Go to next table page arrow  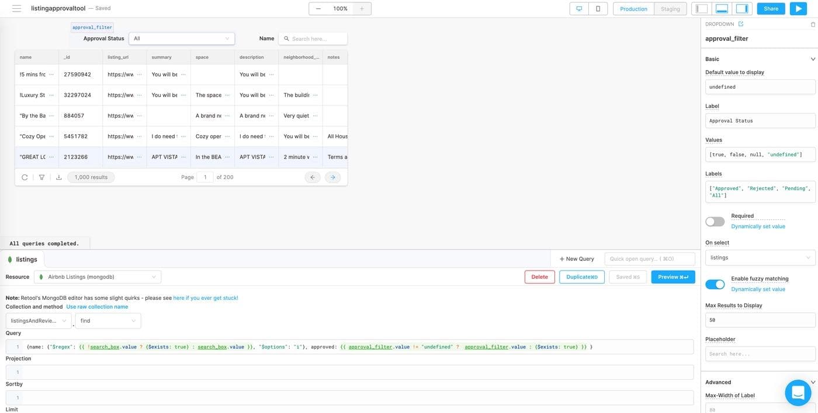click(332, 177)
